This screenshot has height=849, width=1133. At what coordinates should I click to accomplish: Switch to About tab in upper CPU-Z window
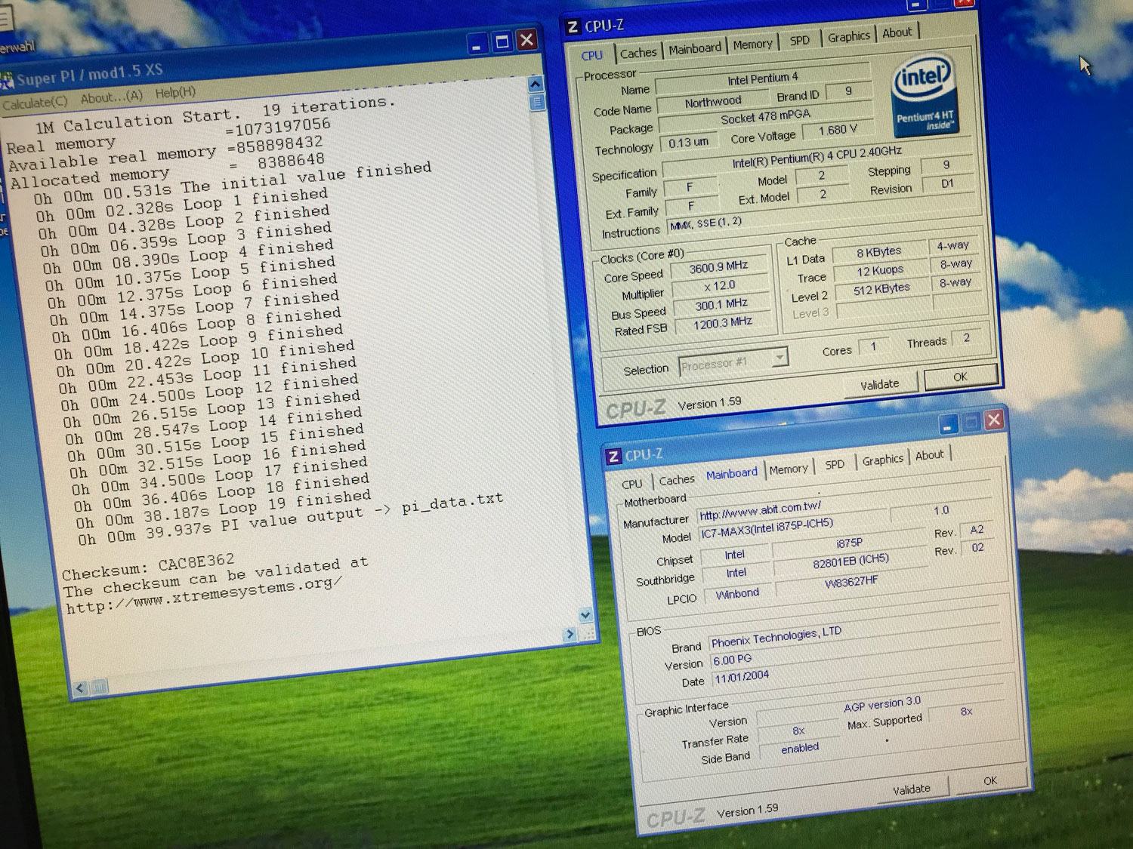pyautogui.click(x=897, y=32)
